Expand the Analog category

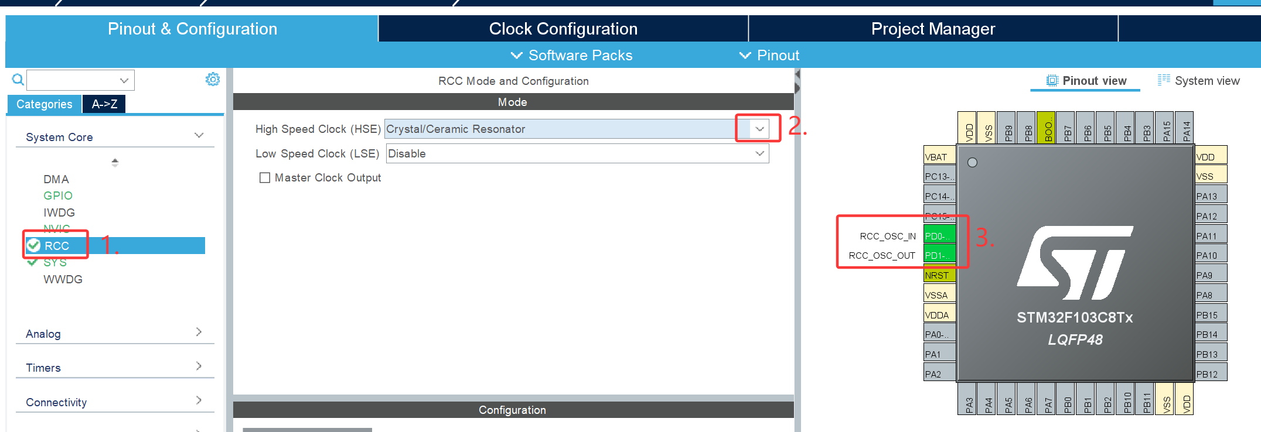coord(199,332)
